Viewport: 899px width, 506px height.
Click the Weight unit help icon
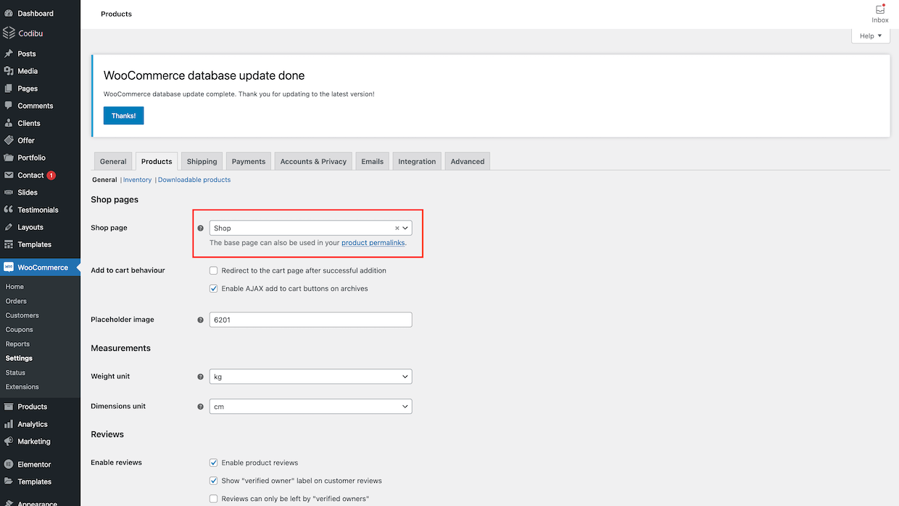(x=201, y=377)
